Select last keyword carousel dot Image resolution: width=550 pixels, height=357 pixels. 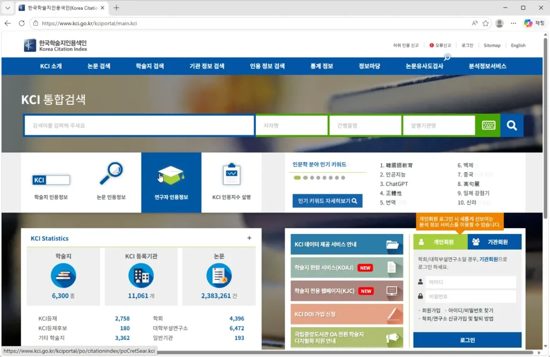click(343, 178)
